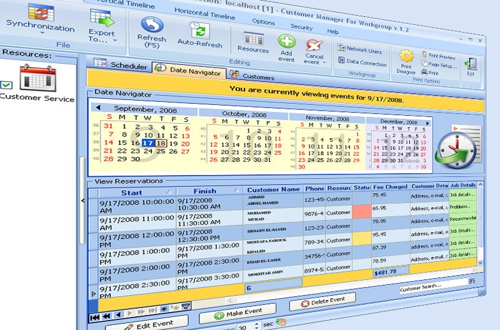Open the Security menu
The width and height of the screenshot is (500, 330).
[301, 27]
